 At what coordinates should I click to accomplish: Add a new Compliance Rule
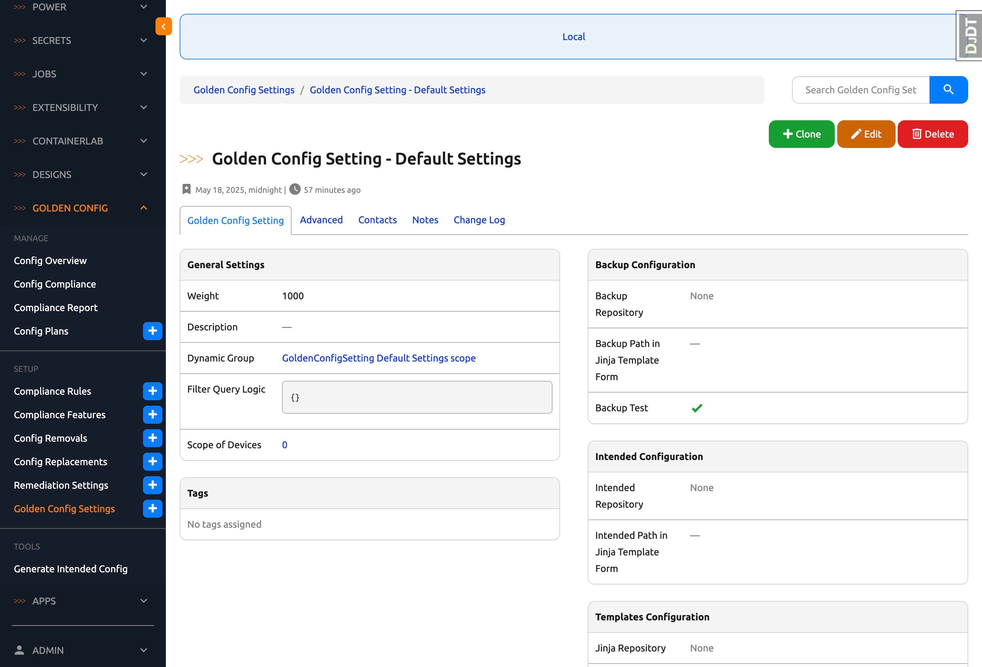point(152,391)
